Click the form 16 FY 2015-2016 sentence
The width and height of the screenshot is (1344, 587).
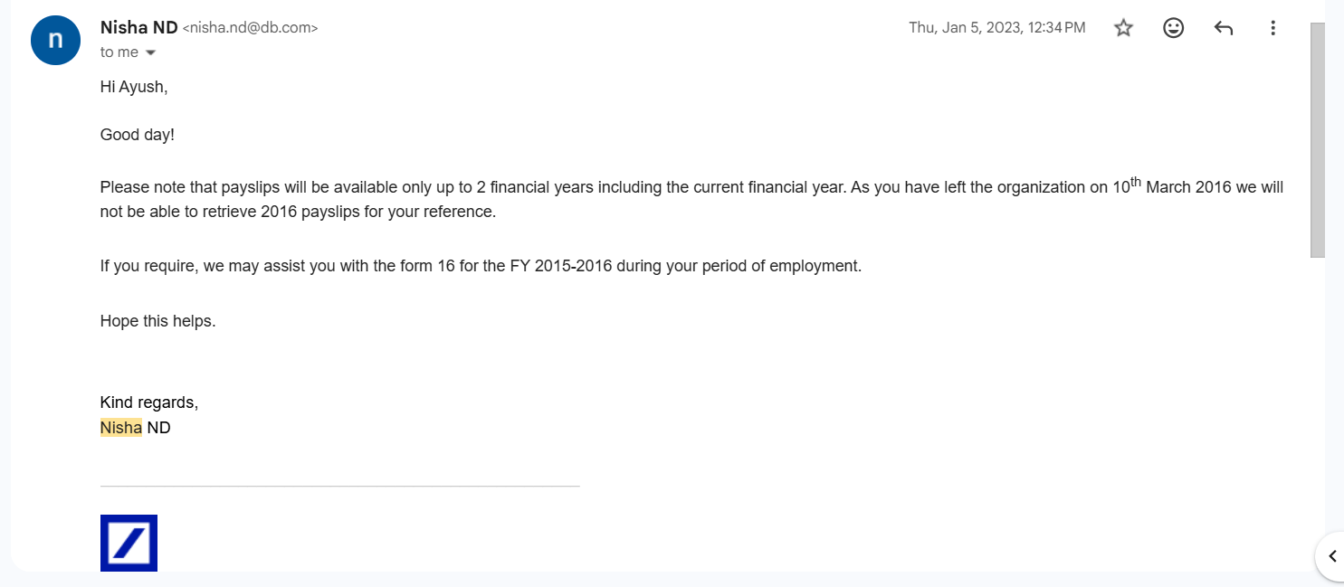480,267
